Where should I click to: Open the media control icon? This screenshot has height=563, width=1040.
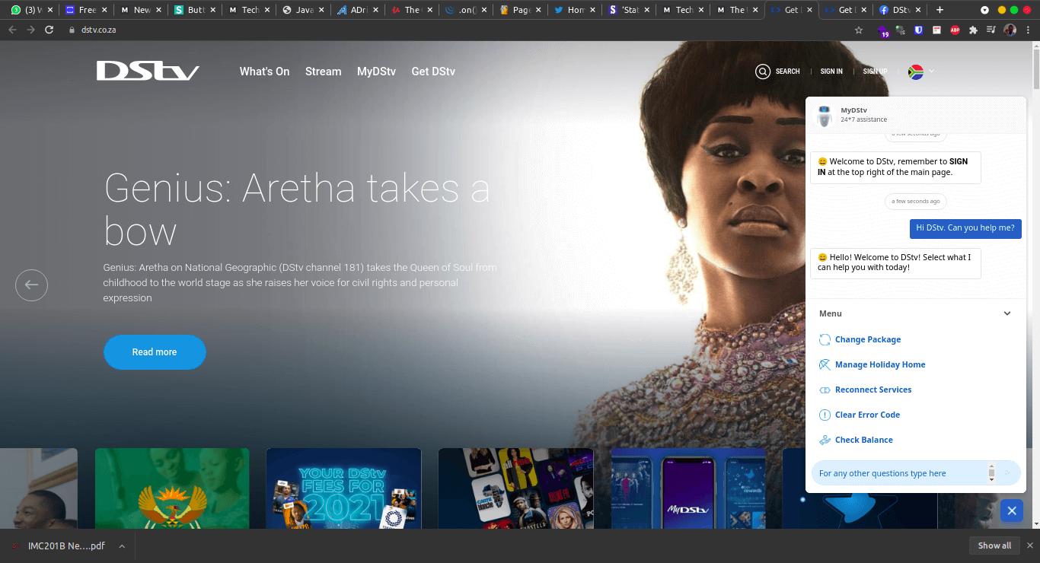tap(991, 30)
